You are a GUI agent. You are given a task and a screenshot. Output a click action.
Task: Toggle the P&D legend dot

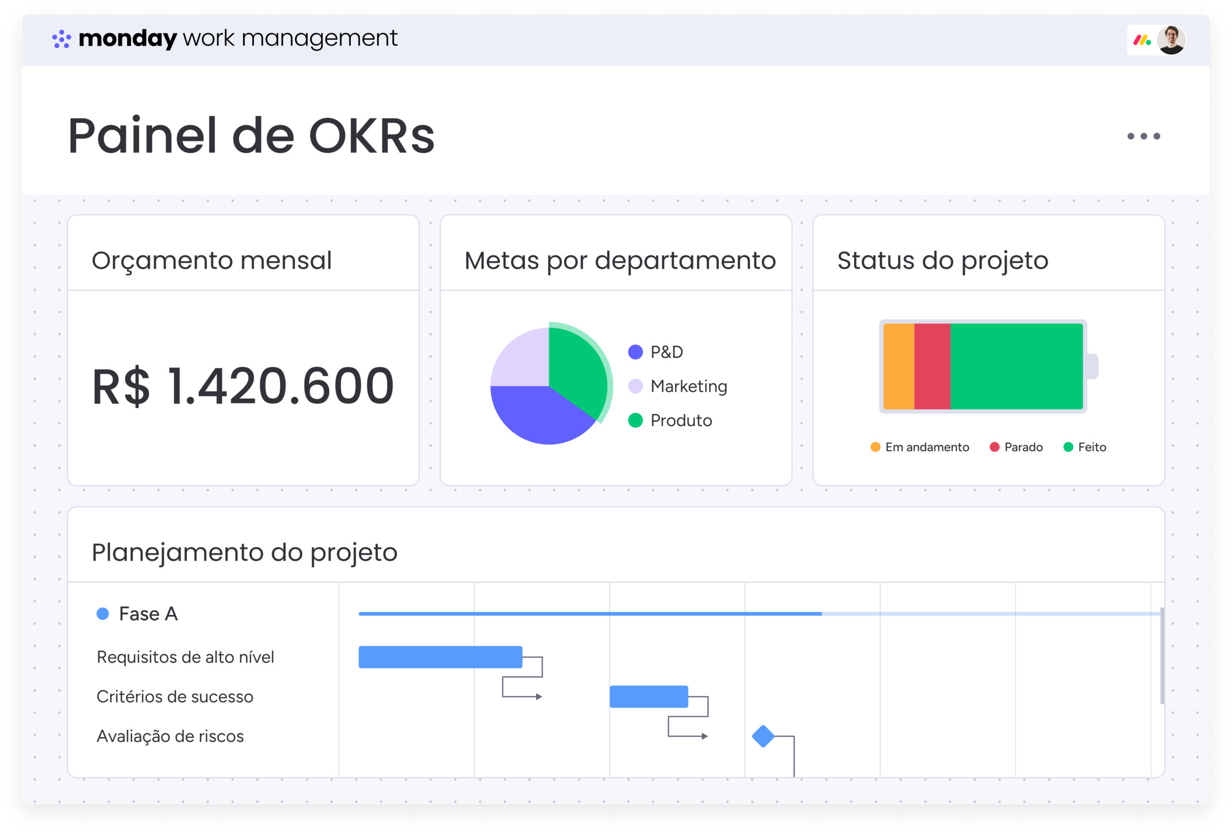pos(635,352)
